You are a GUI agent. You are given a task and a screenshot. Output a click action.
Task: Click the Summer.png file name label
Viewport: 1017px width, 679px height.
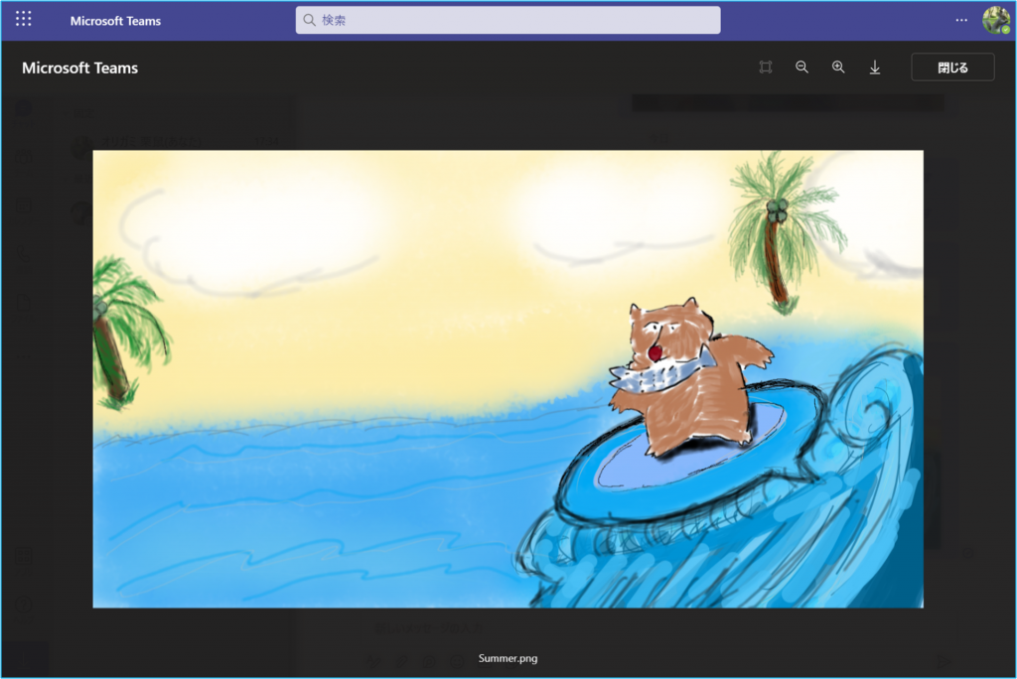508,658
